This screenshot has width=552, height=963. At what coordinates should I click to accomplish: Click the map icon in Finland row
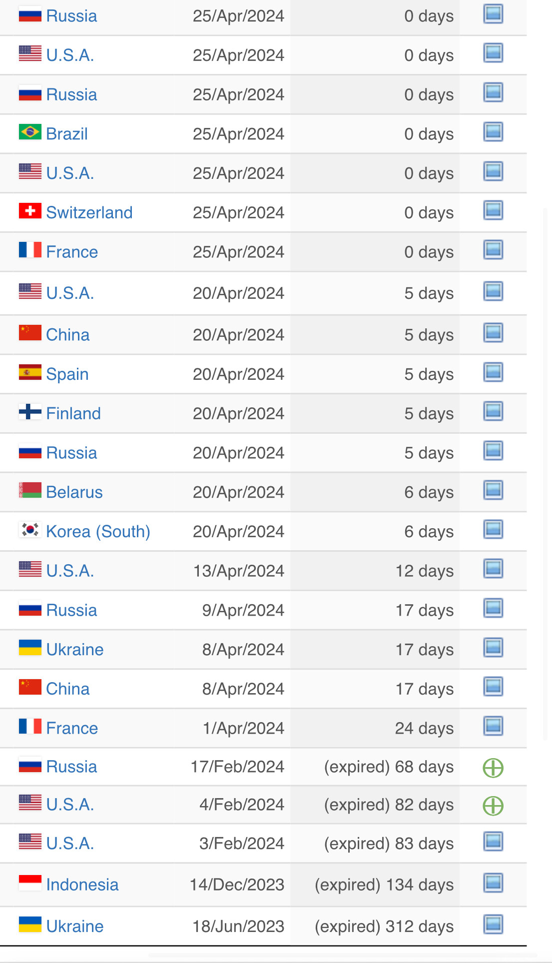493,412
